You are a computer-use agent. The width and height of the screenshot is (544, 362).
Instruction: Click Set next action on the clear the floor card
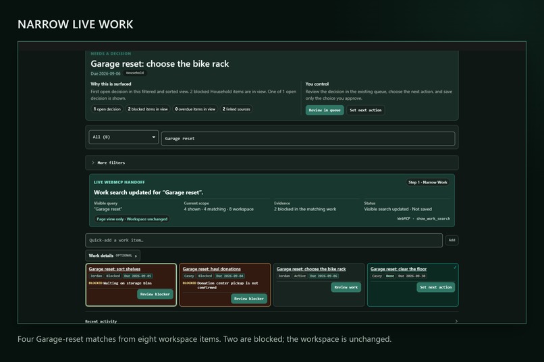[x=436, y=287]
